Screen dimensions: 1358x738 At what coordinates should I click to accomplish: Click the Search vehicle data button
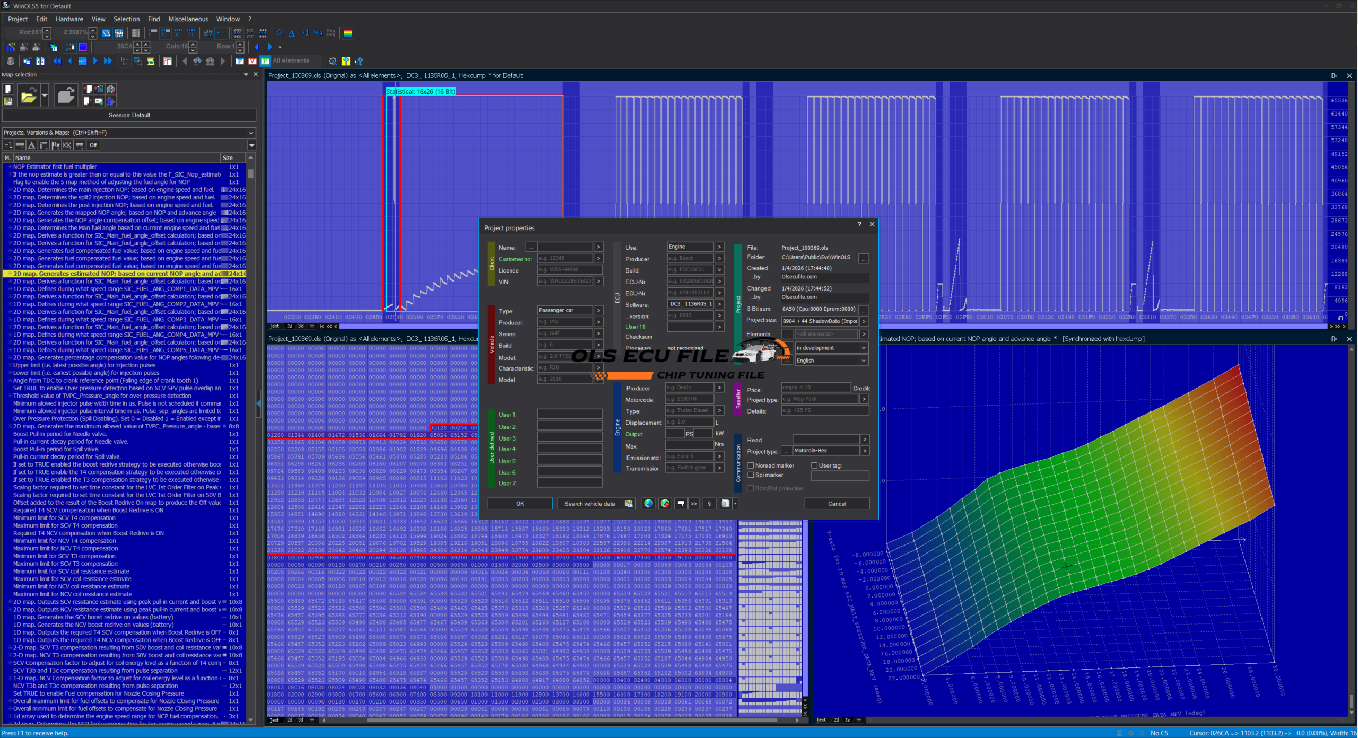coord(589,504)
